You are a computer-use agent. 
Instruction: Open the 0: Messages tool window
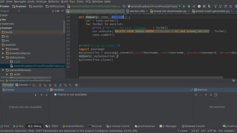click(168, 126)
